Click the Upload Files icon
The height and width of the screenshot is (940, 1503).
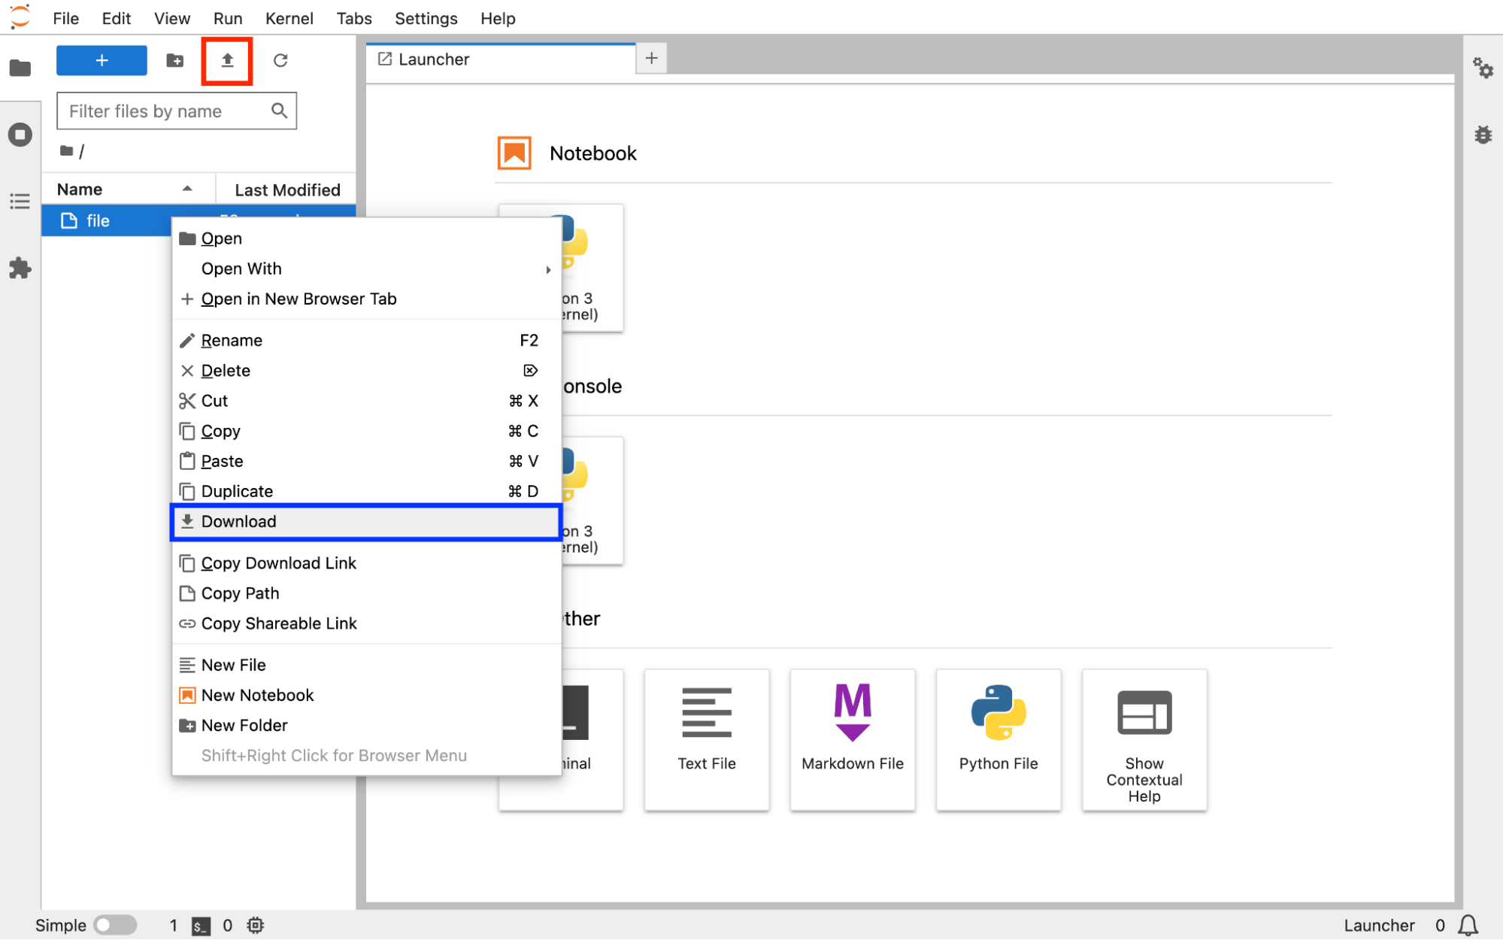click(227, 60)
